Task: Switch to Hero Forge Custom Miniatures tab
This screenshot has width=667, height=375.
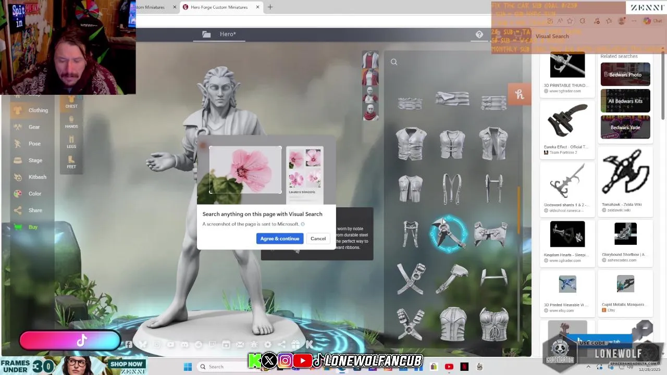Action: pos(219,7)
